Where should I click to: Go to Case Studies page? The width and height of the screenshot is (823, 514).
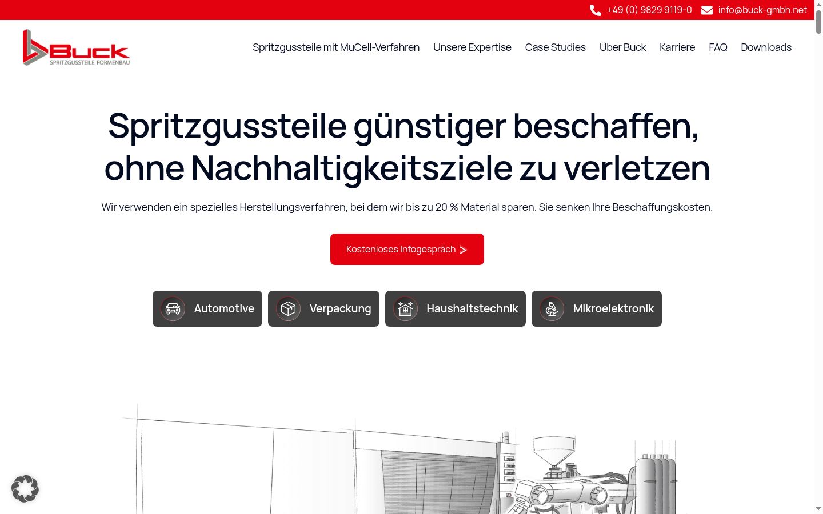click(x=556, y=47)
